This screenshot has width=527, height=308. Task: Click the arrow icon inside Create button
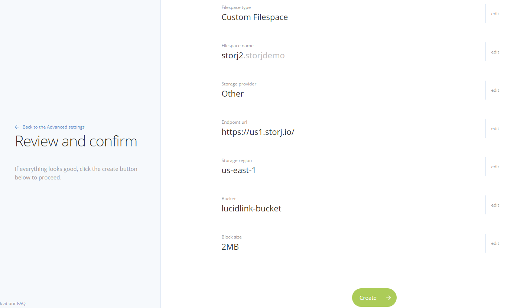tap(388, 298)
